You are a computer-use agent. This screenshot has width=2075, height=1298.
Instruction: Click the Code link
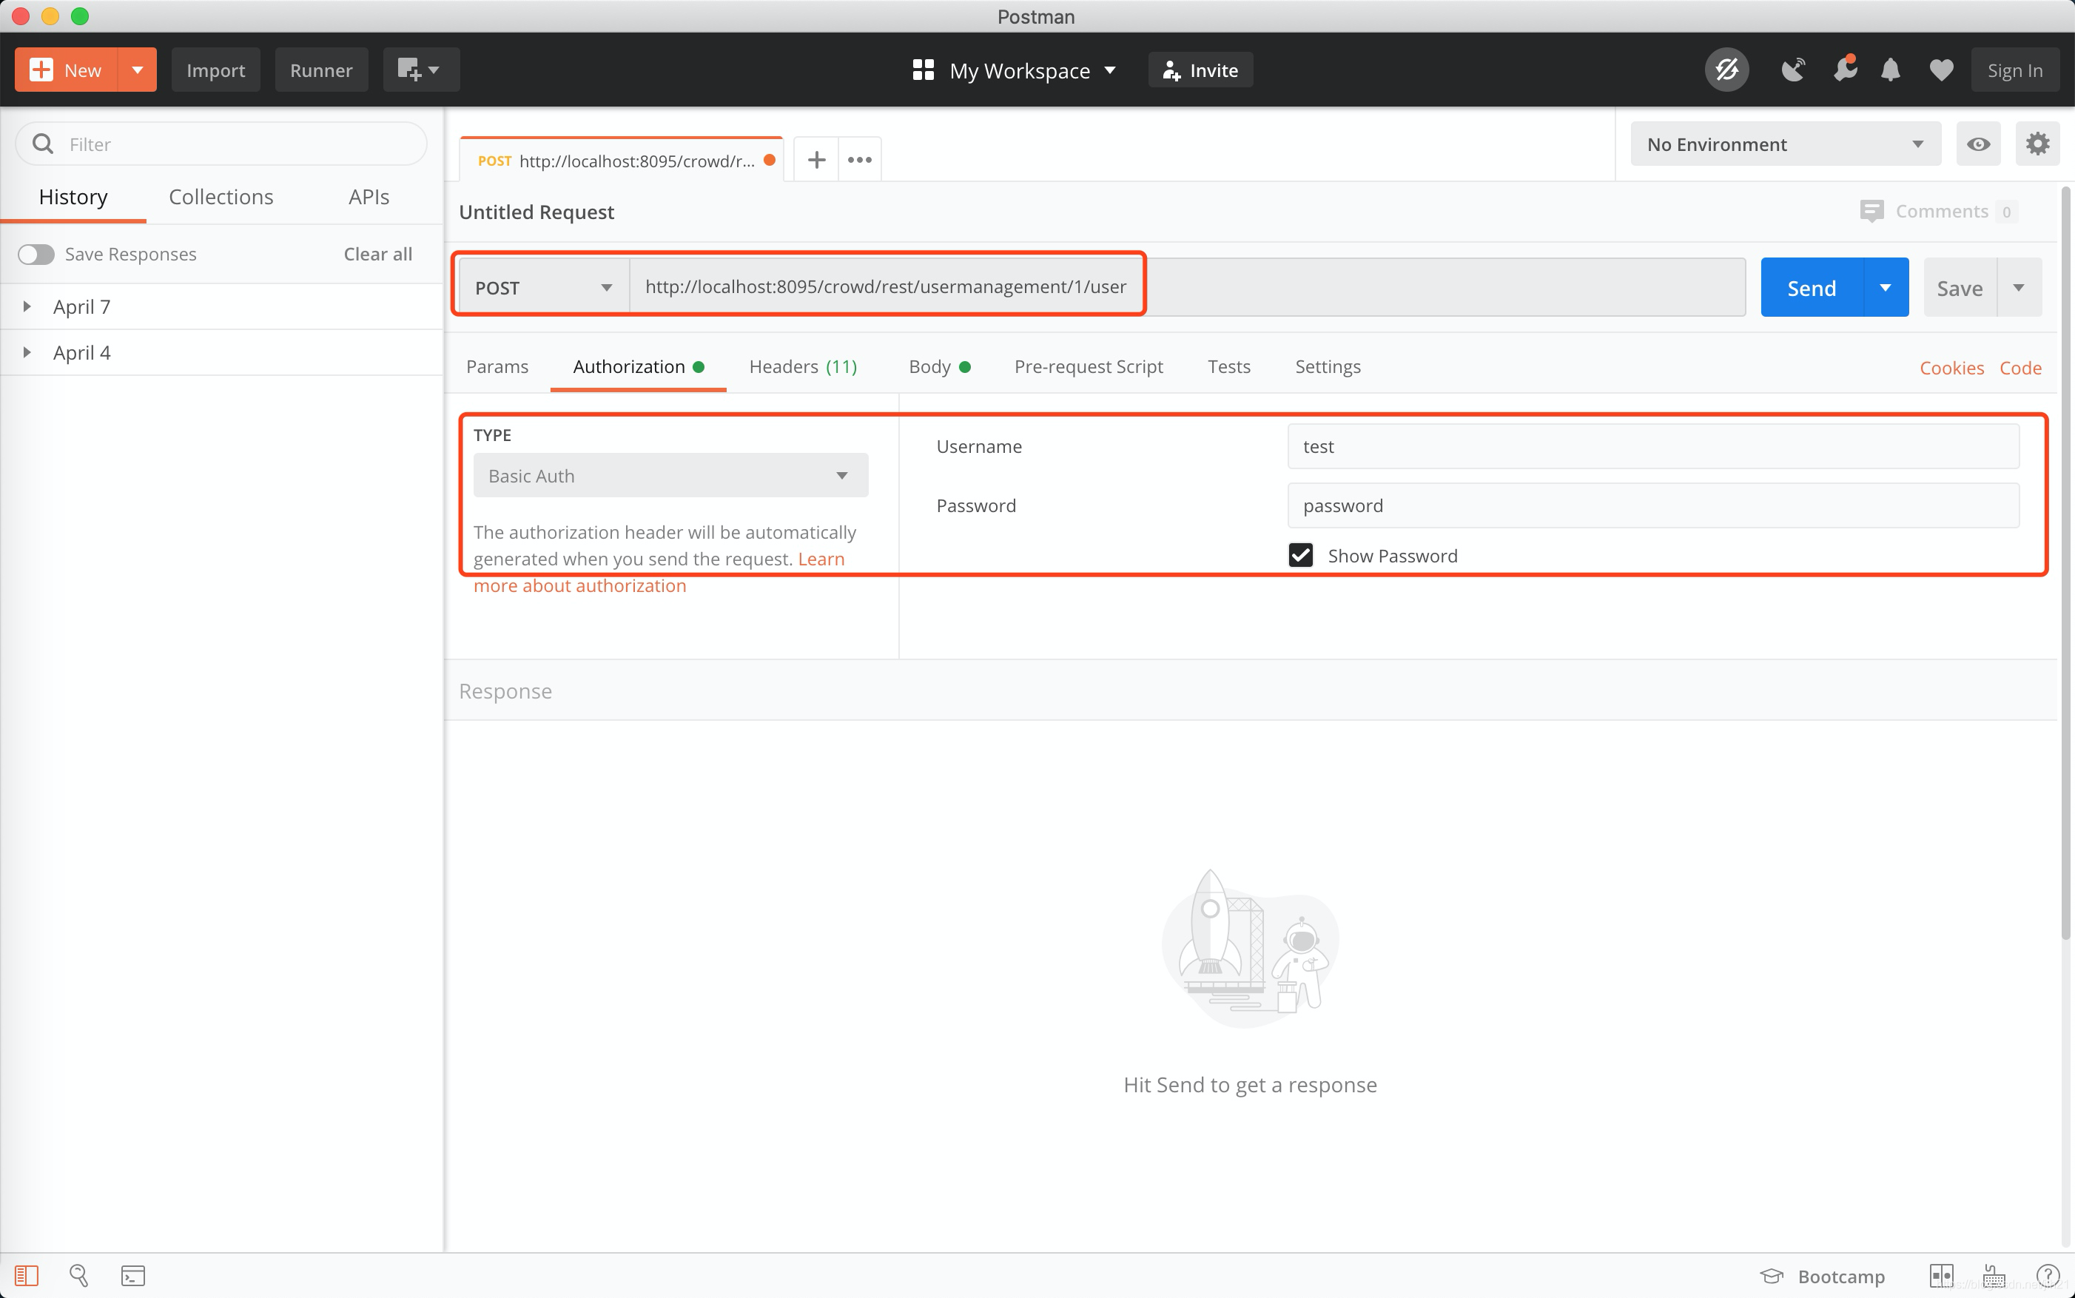point(2020,368)
